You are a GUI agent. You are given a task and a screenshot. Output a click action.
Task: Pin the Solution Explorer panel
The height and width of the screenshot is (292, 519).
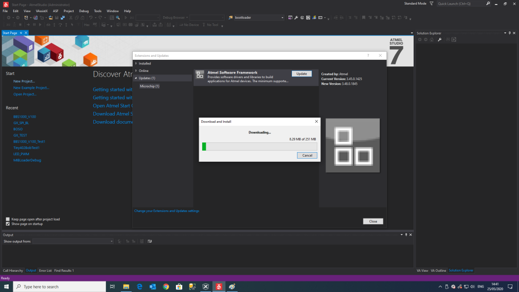pyautogui.click(x=509, y=33)
